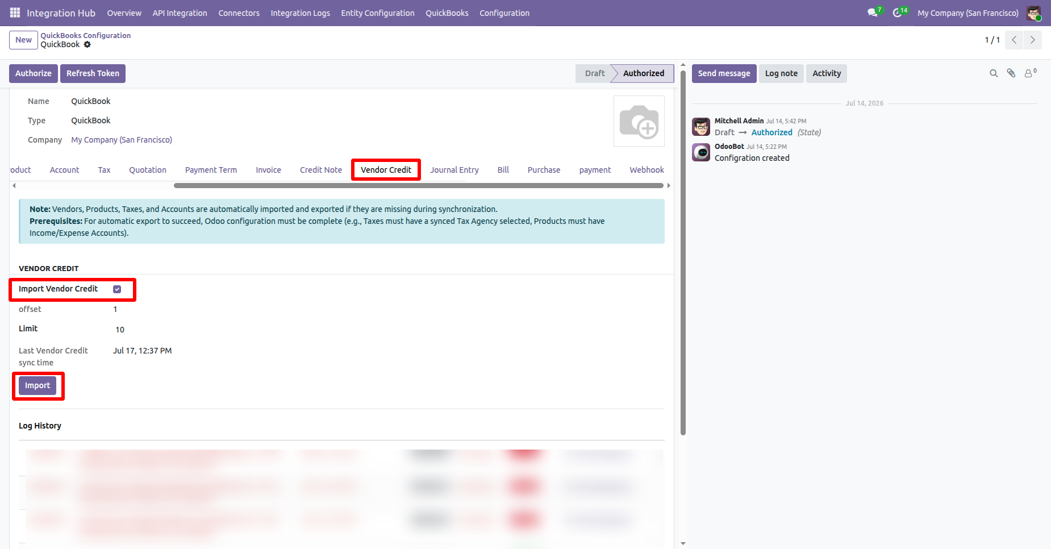This screenshot has height=549, width=1051.
Task: Switch to the Vendor Credit tab
Action: coord(386,170)
